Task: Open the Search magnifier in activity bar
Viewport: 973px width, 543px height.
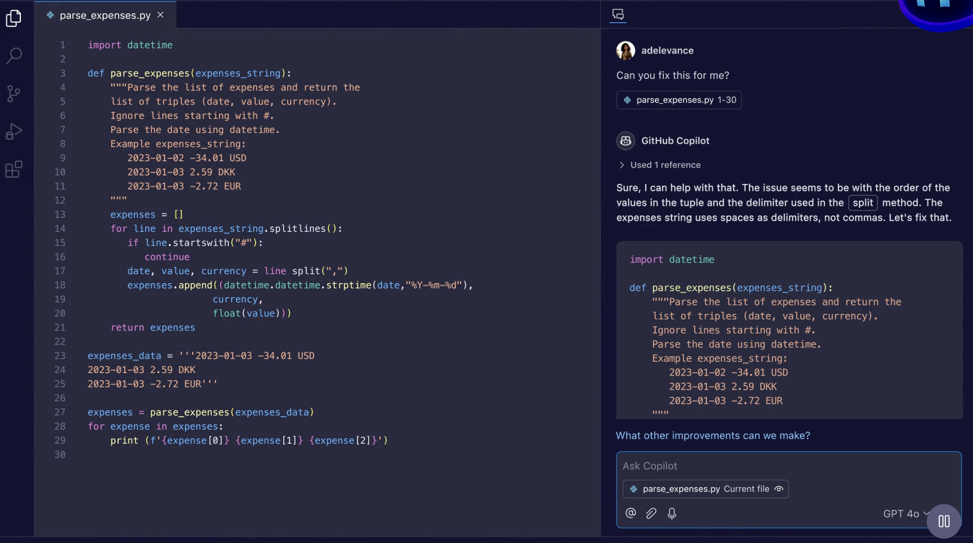Action: click(14, 56)
